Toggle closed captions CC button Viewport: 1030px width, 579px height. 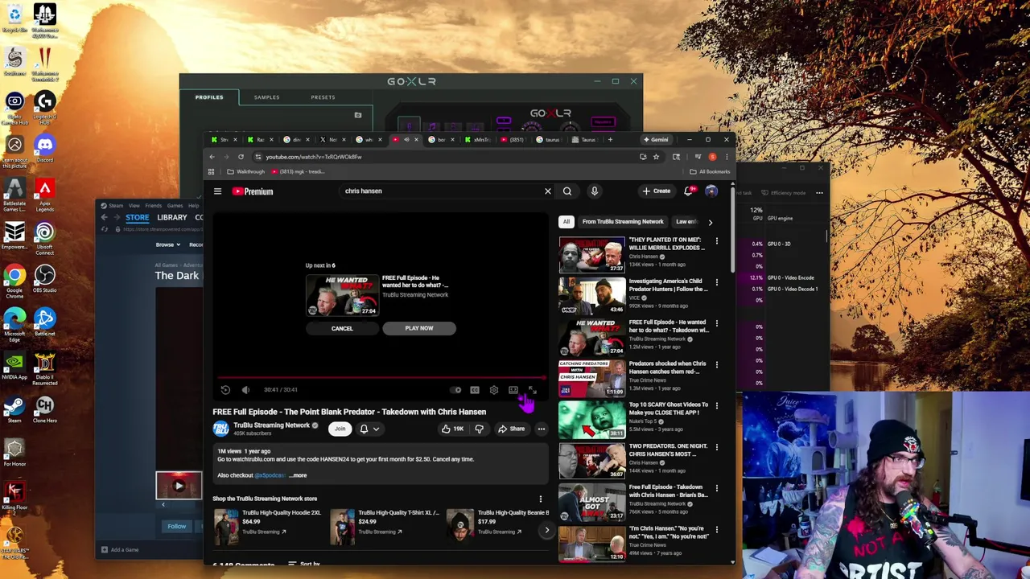coord(475,390)
